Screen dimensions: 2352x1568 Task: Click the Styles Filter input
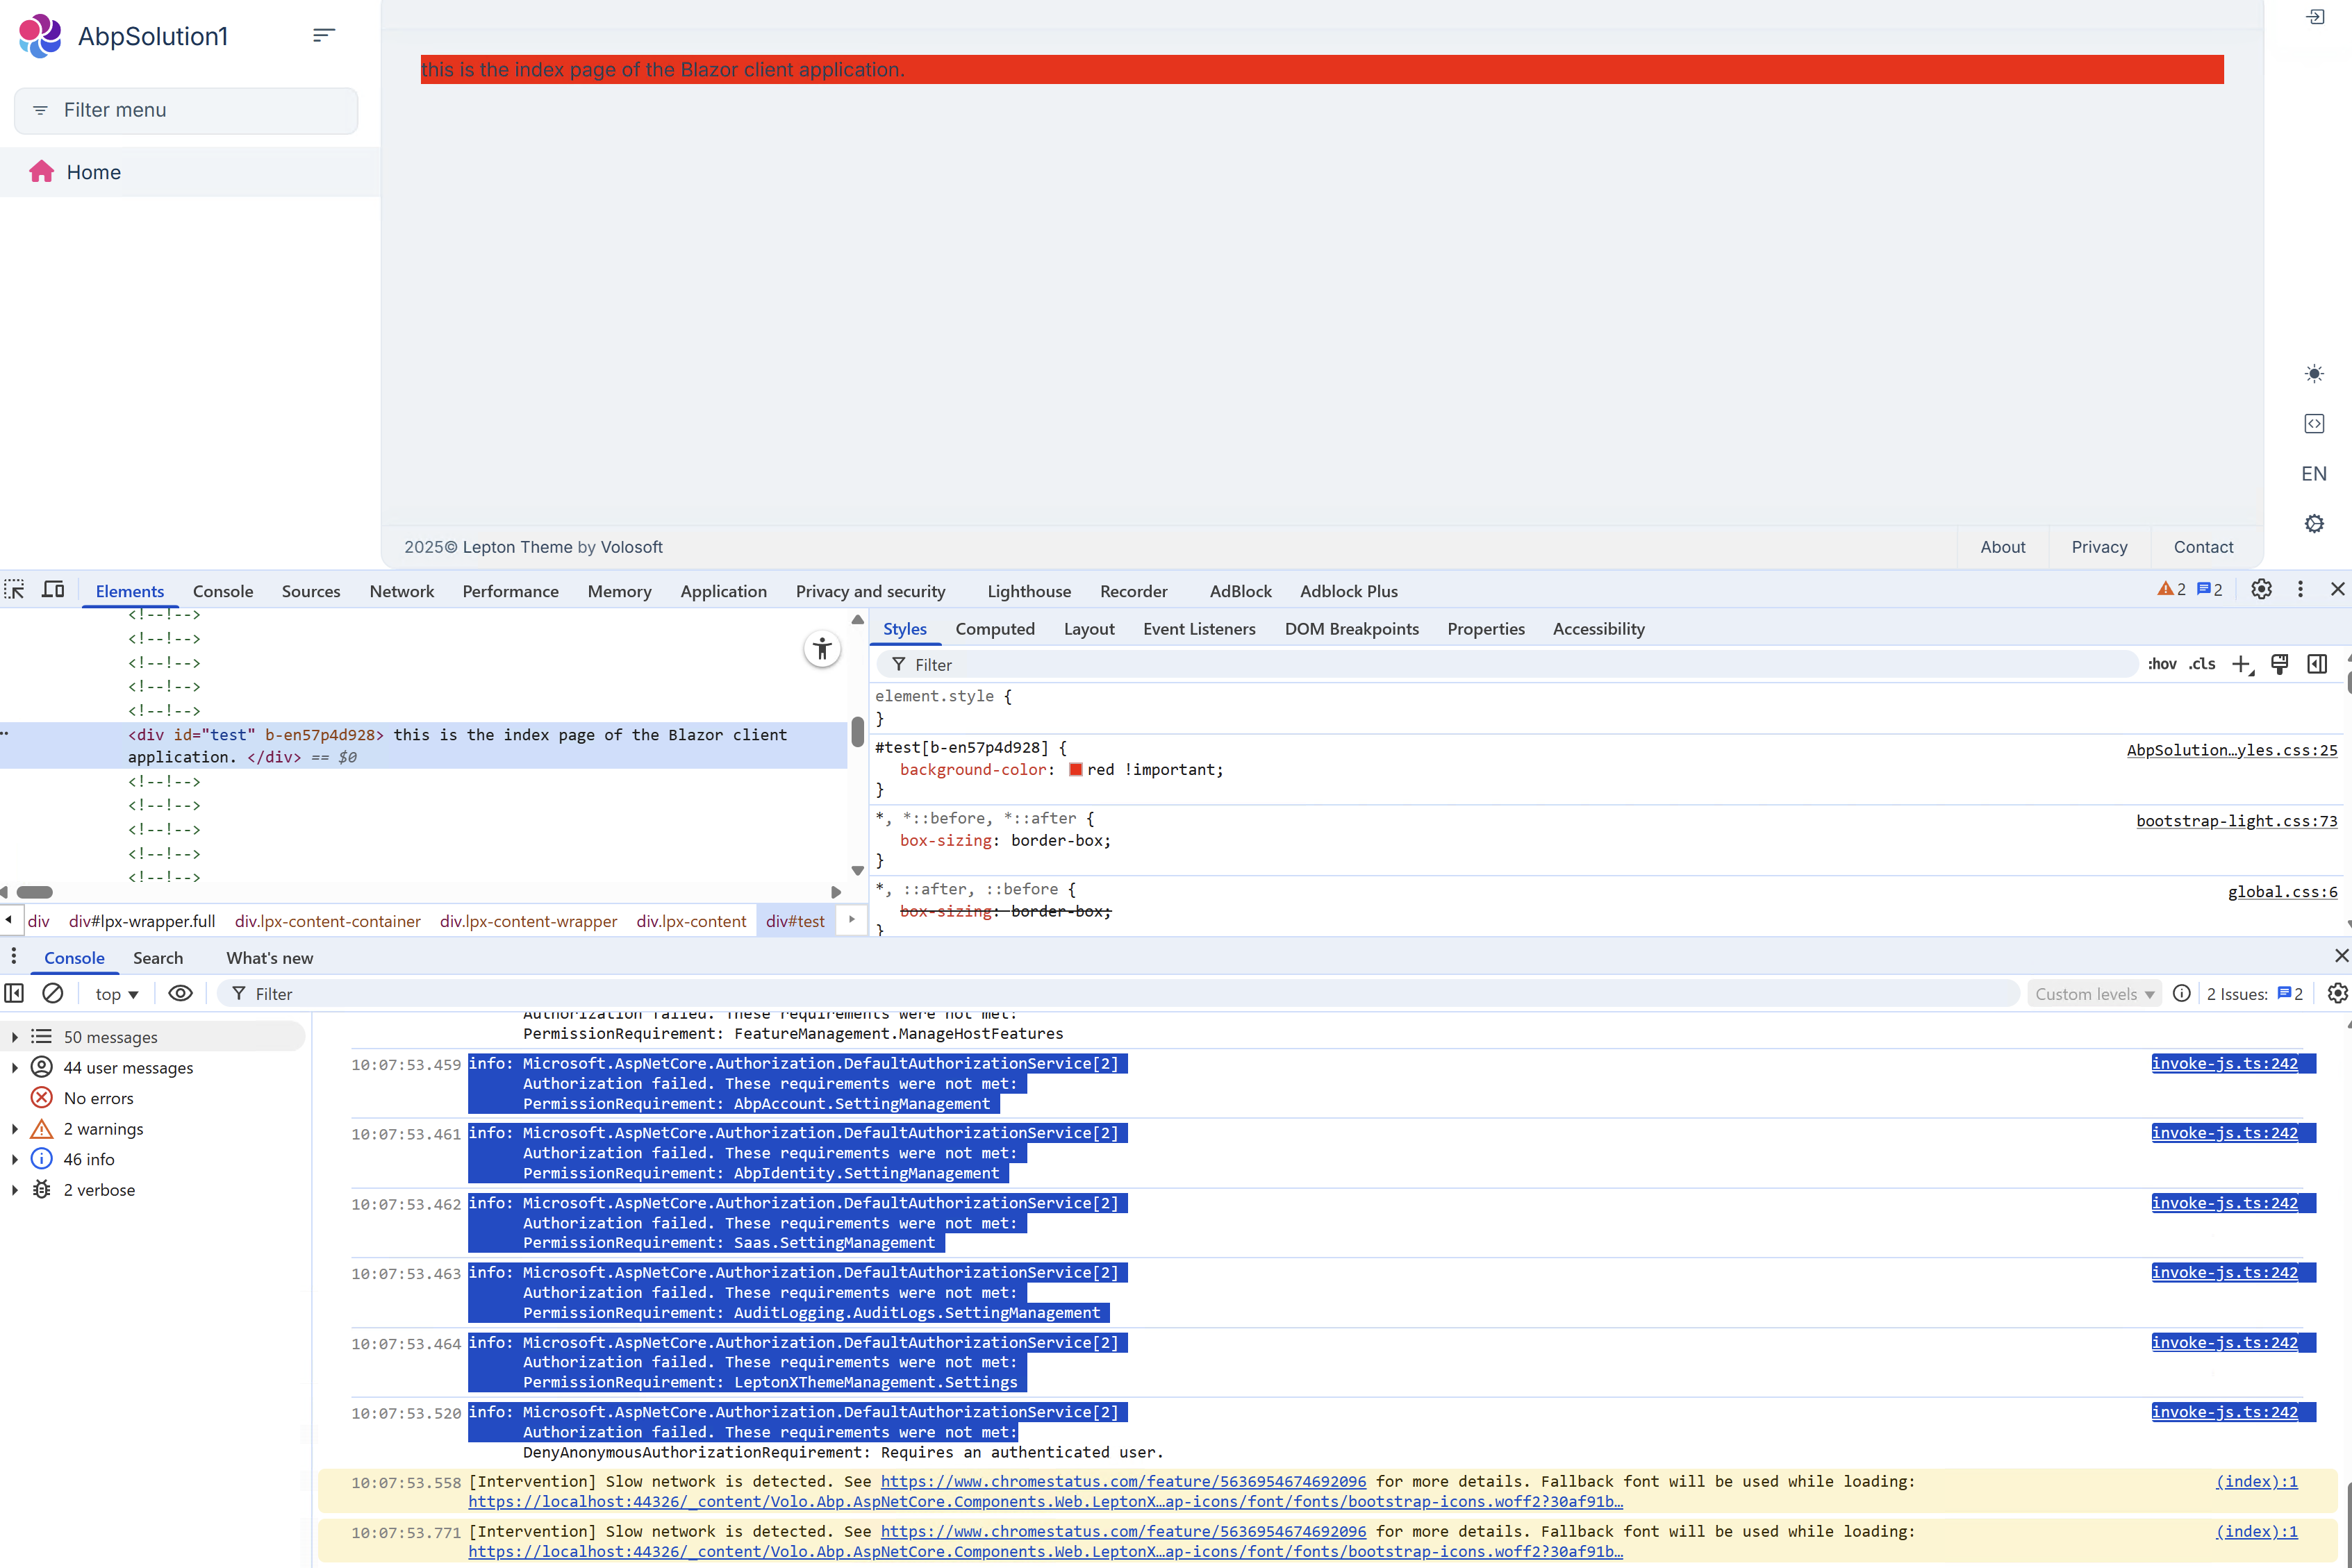[x=1508, y=665]
